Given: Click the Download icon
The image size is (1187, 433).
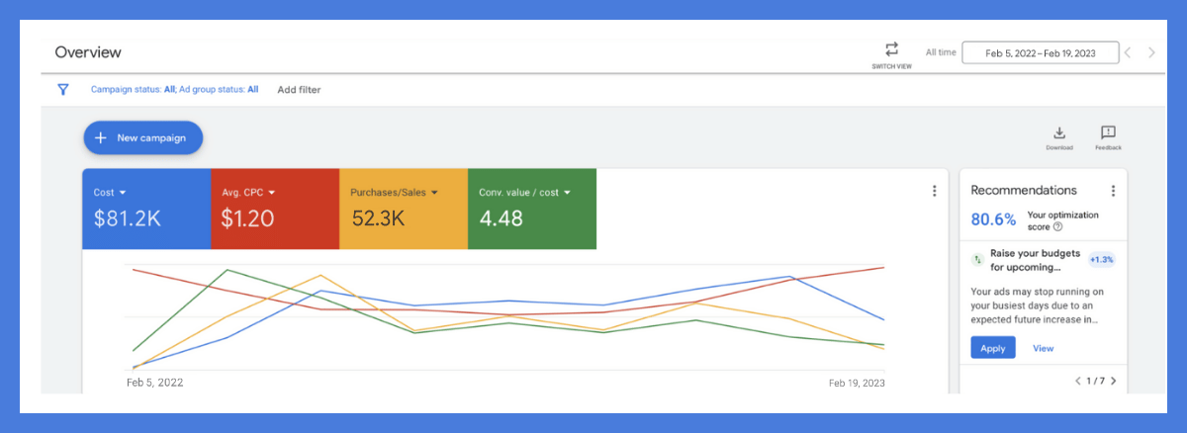Looking at the screenshot, I should click(1058, 133).
